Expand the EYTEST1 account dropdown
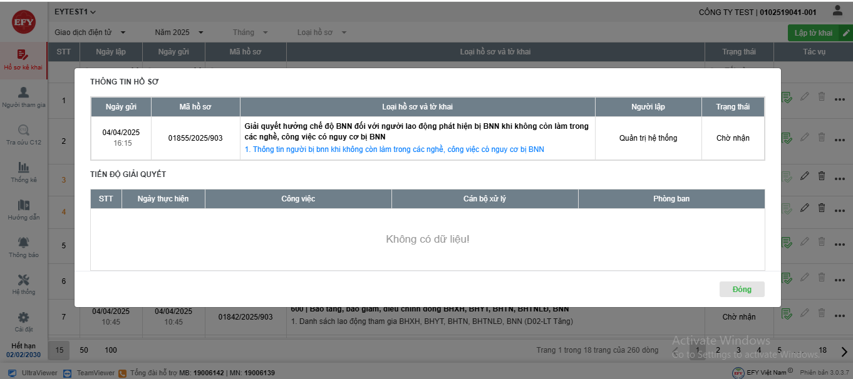This screenshot has width=853, height=379. click(75, 12)
